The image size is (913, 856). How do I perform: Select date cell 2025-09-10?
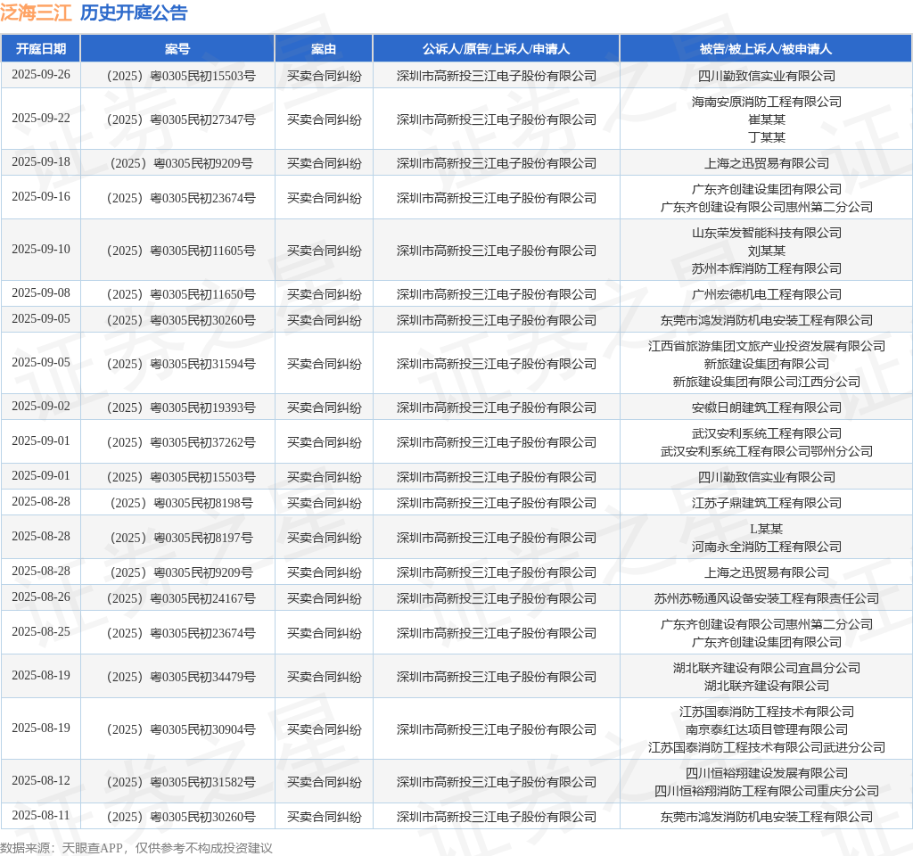tap(41, 250)
